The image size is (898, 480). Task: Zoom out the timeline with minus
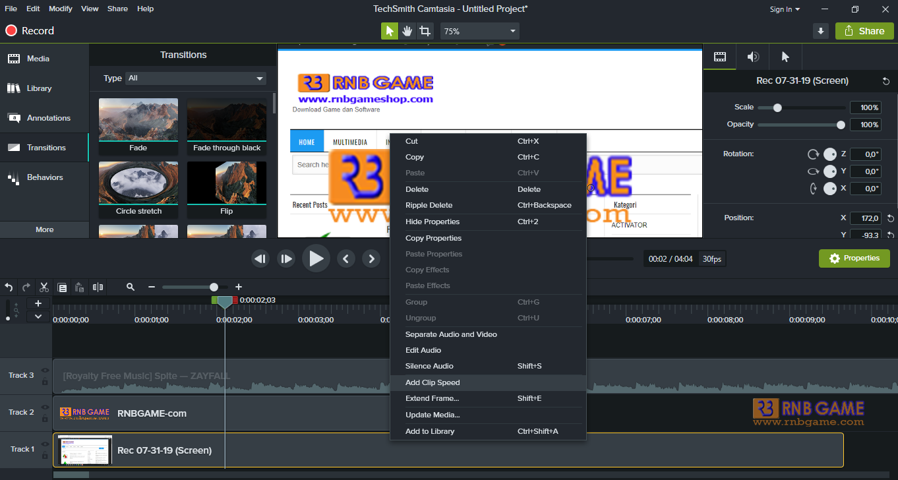[152, 287]
